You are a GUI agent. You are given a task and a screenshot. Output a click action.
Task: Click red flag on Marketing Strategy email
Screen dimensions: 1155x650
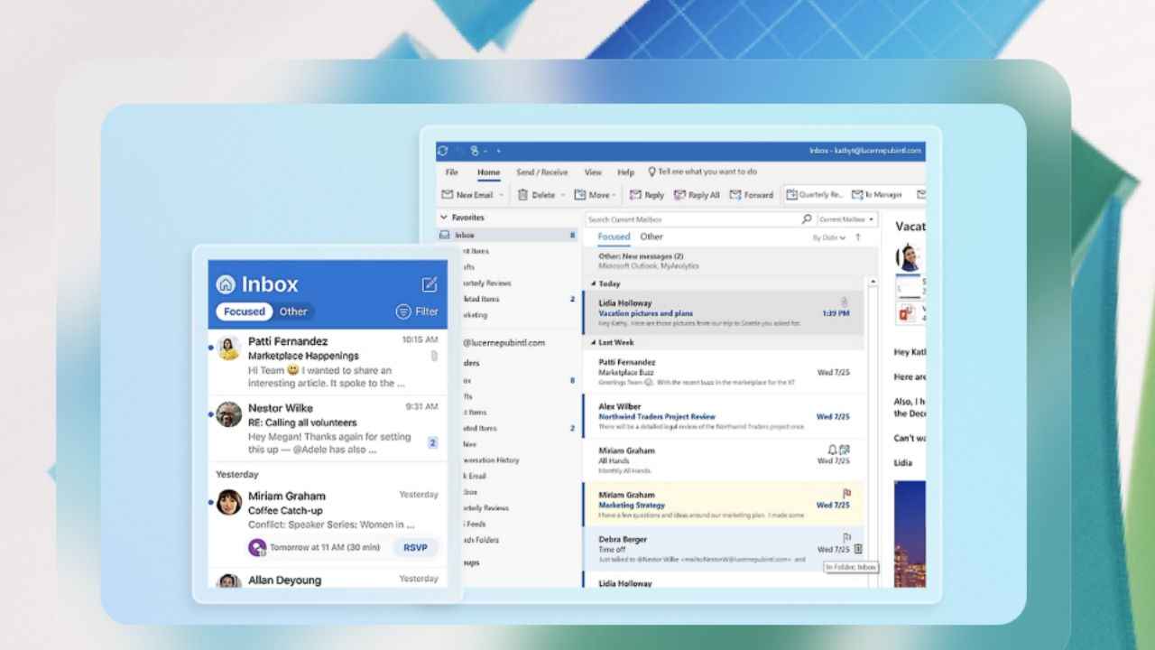(846, 494)
